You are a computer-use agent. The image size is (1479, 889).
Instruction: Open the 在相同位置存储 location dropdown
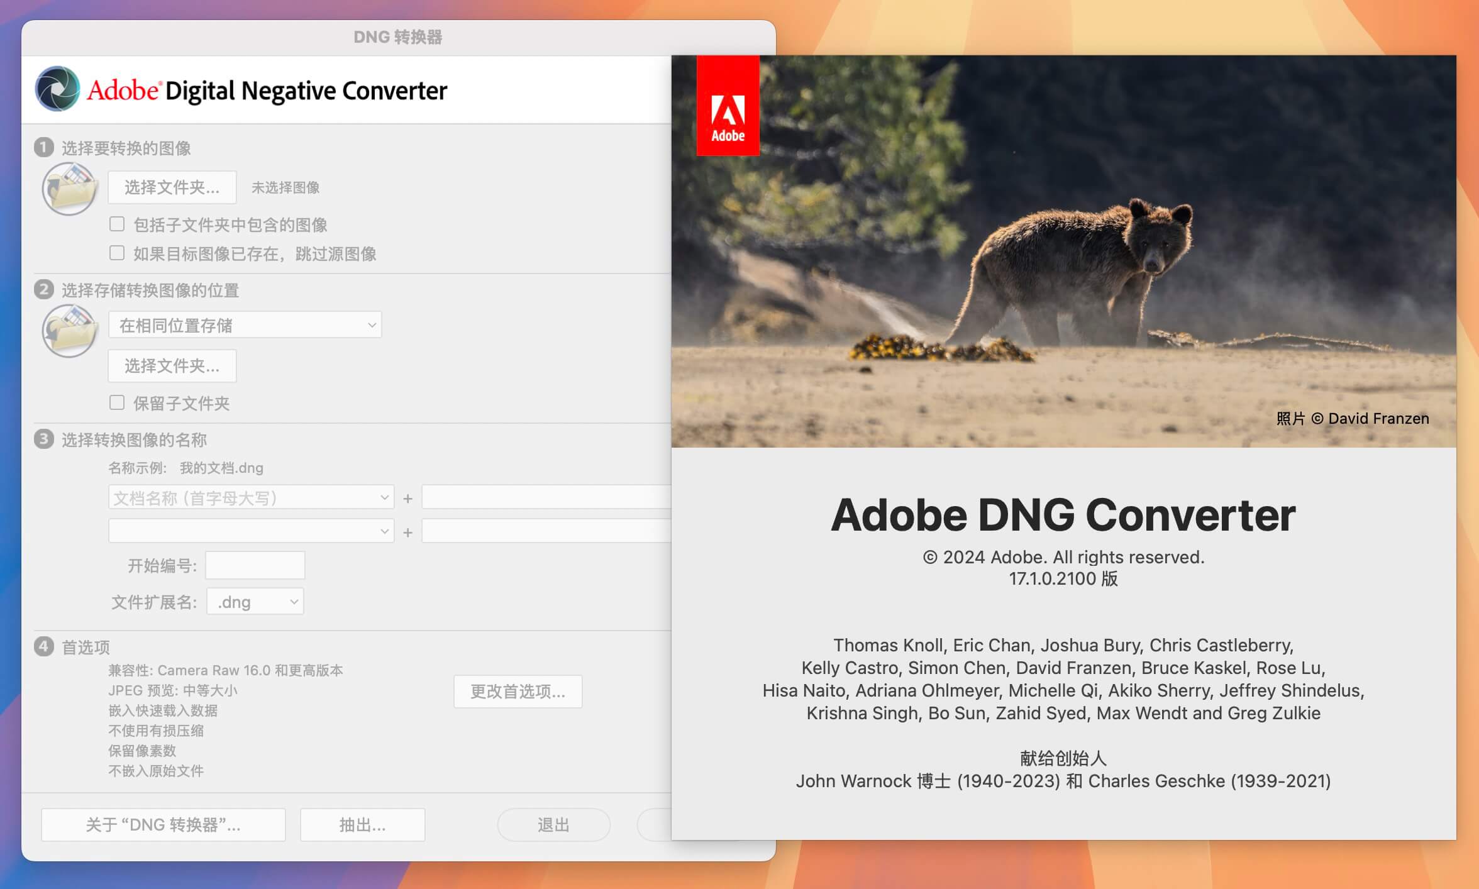245,325
